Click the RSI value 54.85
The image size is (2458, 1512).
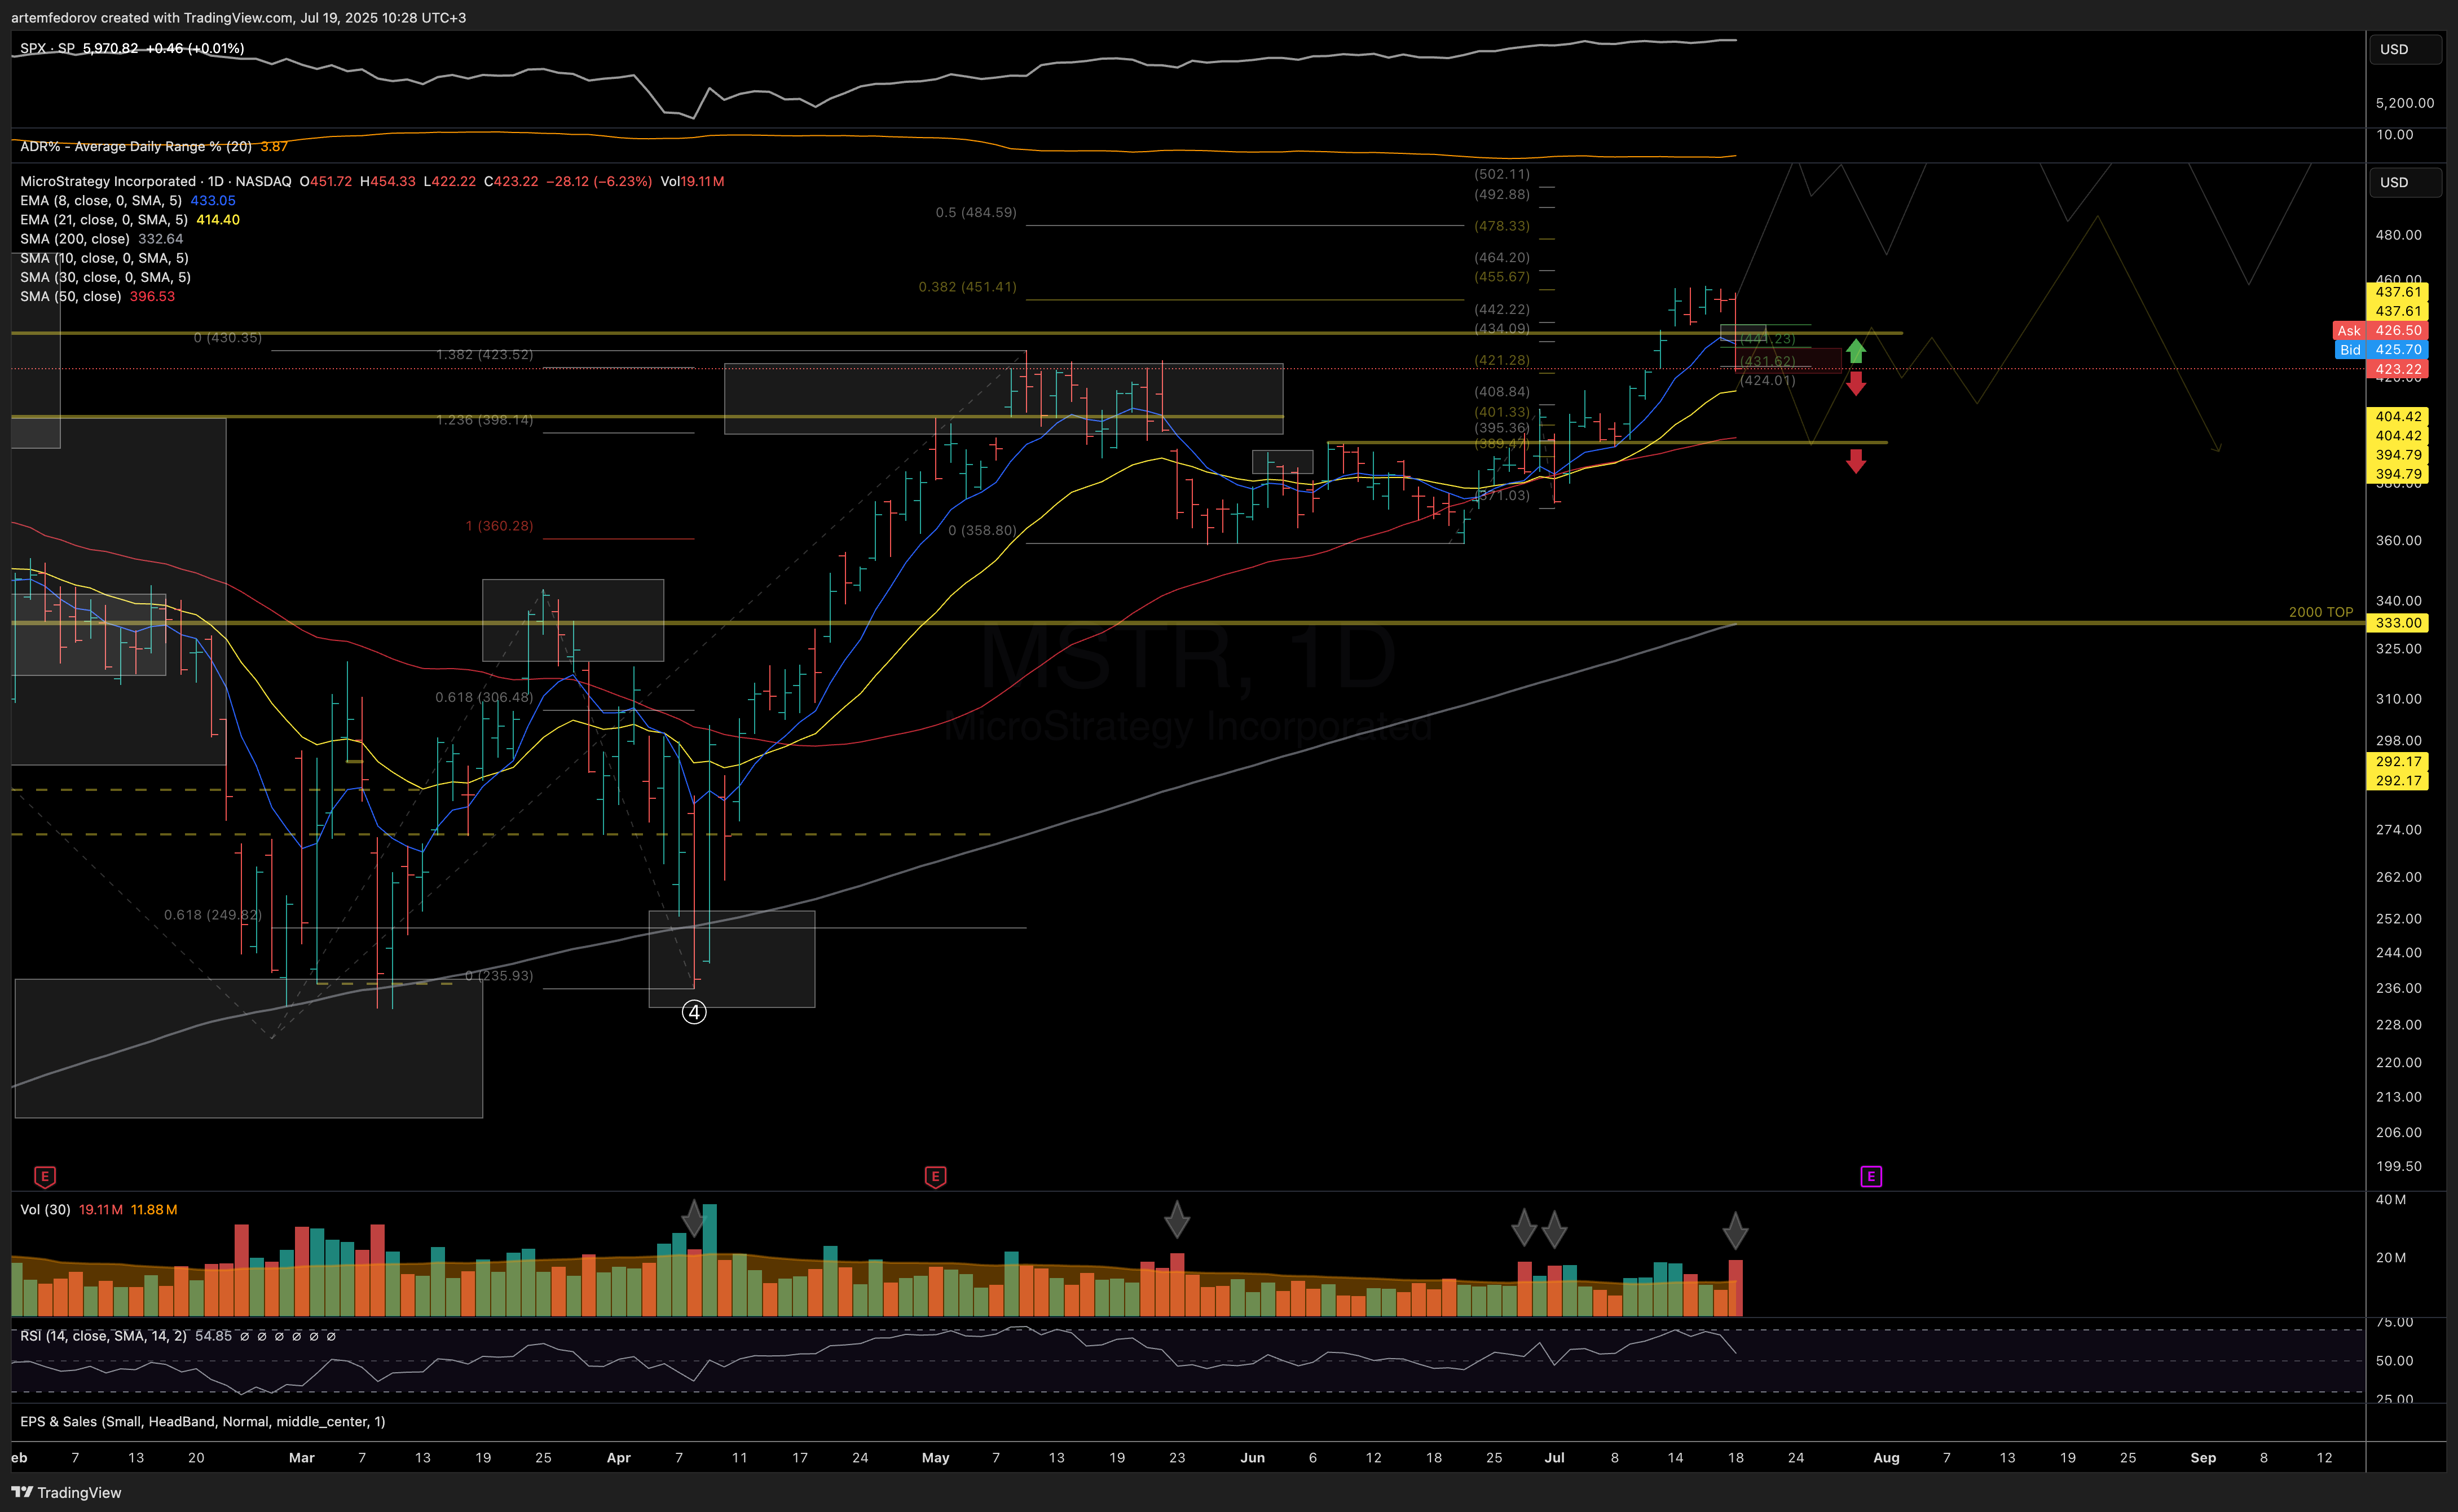coord(213,1335)
